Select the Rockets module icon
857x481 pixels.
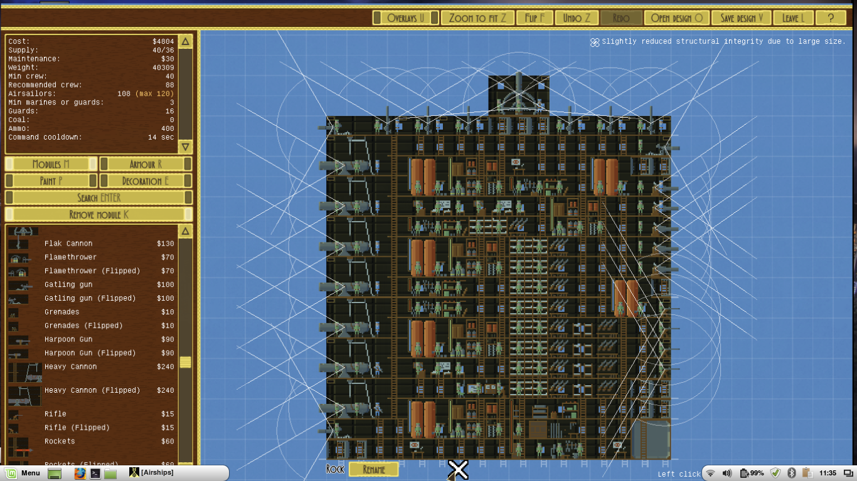tap(19, 446)
